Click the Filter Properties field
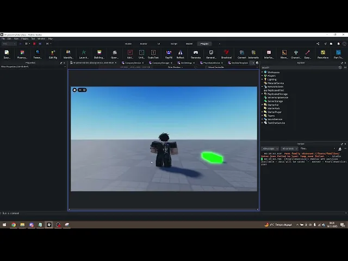 [x=33, y=66]
